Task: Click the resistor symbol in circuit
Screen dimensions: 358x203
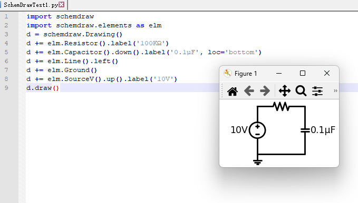Action: coord(282,106)
